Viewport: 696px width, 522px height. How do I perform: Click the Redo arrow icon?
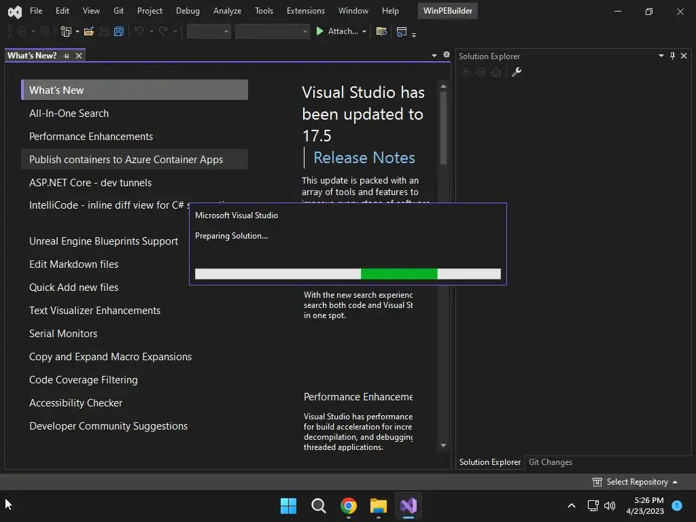(163, 31)
